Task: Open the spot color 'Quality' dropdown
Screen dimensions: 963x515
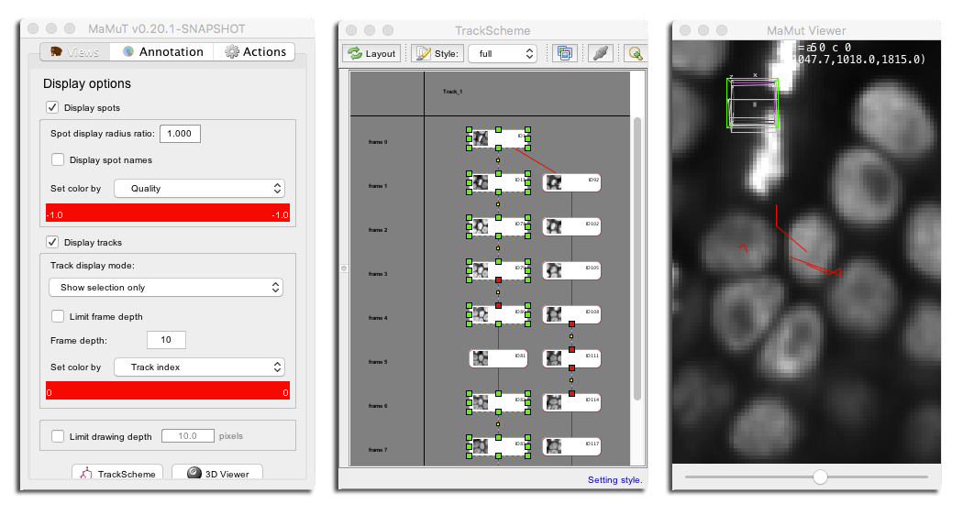Action: pos(200,189)
